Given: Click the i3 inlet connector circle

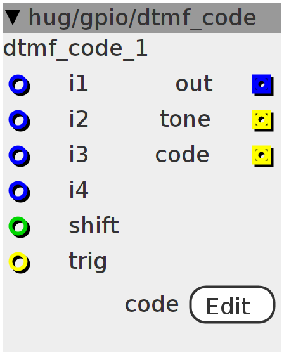Looking at the screenshot, I should click(x=19, y=156).
